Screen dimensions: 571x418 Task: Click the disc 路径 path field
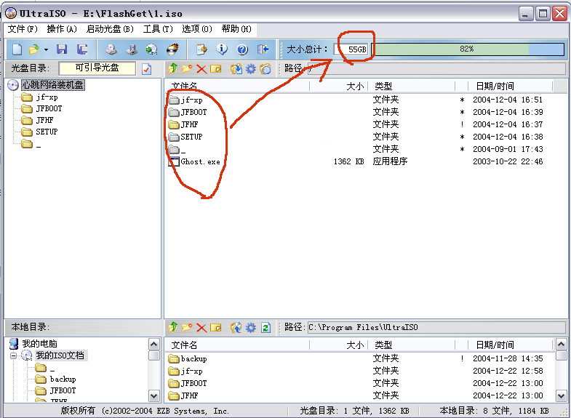pyautogui.click(x=436, y=69)
